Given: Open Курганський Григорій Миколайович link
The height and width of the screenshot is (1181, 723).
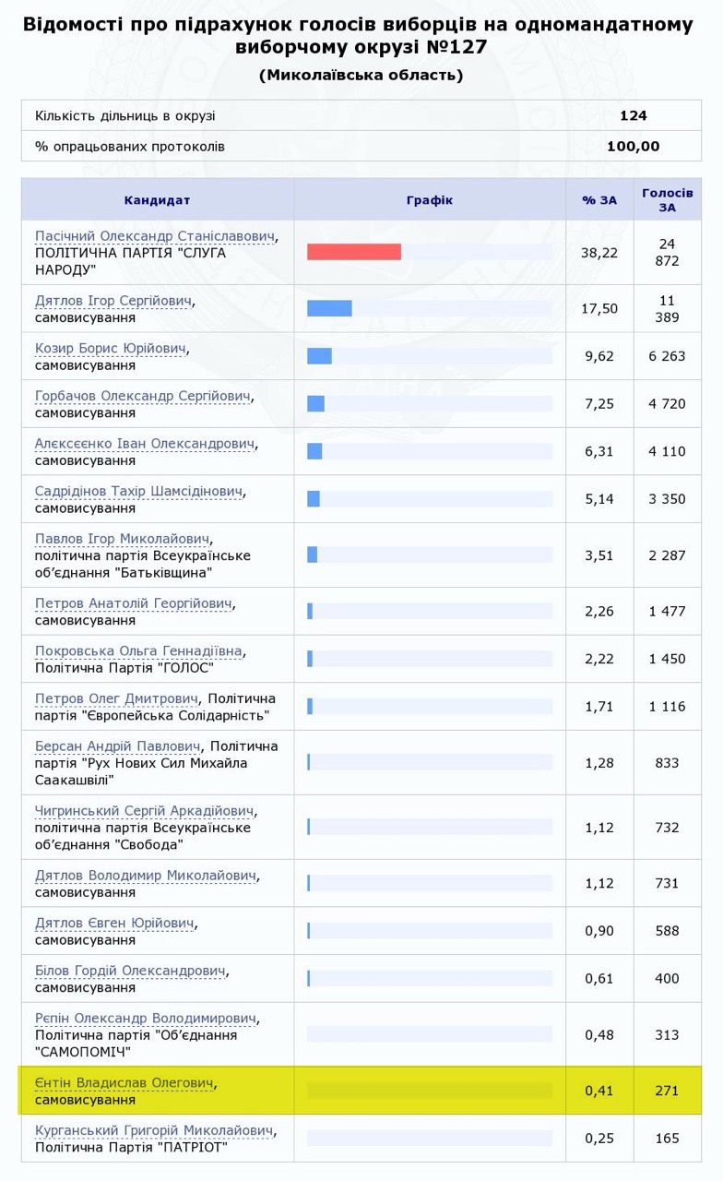Looking at the screenshot, I should (x=155, y=1130).
